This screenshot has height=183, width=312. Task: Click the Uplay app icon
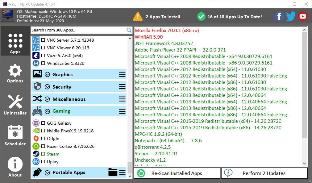coord(36,162)
